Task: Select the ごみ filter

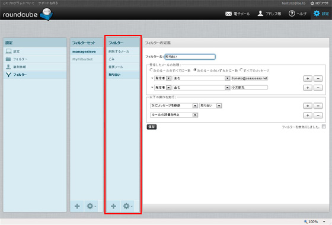Action: coord(123,59)
